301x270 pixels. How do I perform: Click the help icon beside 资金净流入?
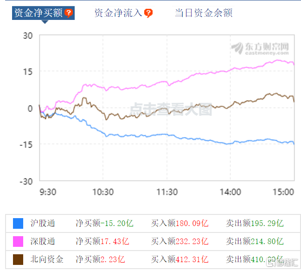(148, 13)
